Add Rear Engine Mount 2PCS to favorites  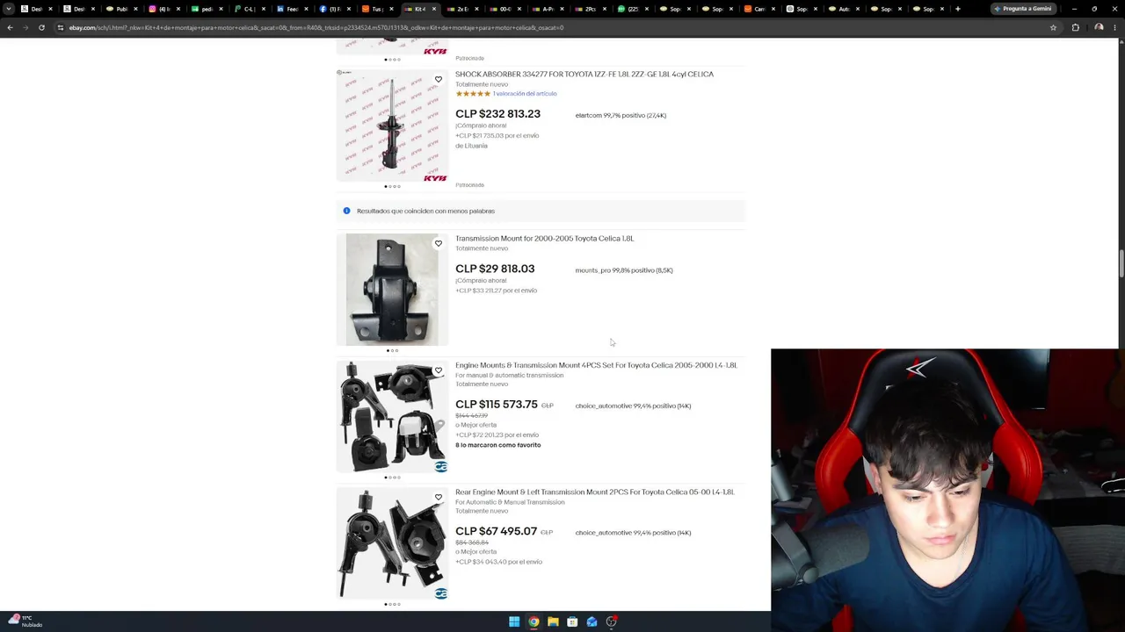tap(439, 498)
